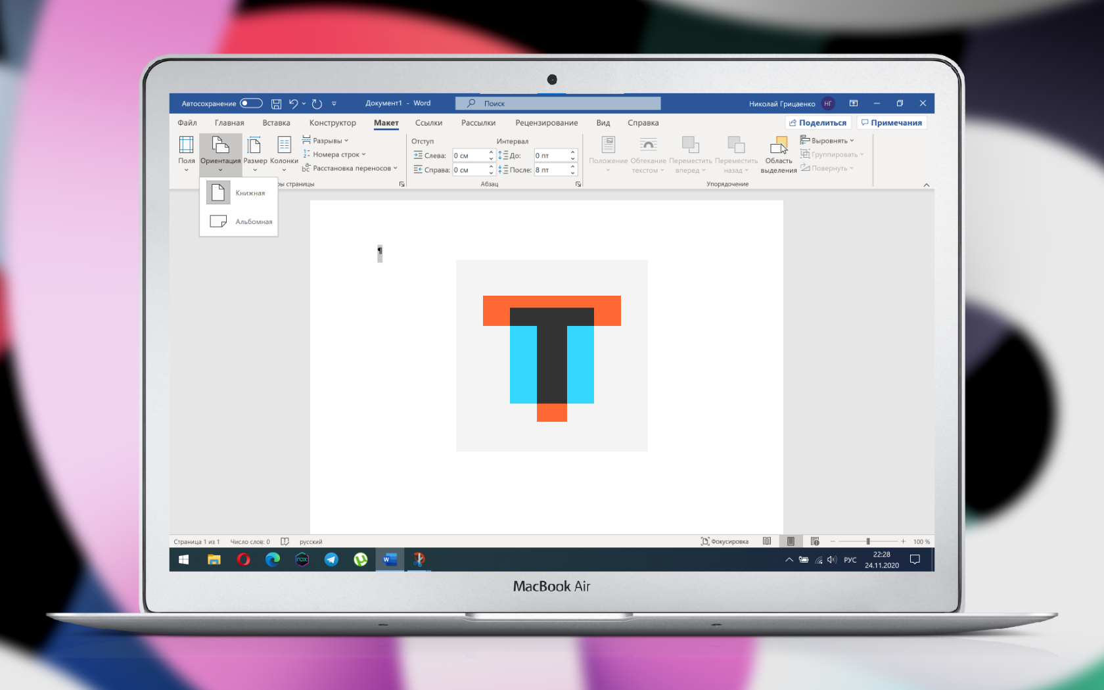
Task: Switch to the Вид tab
Action: click(603, 123)
